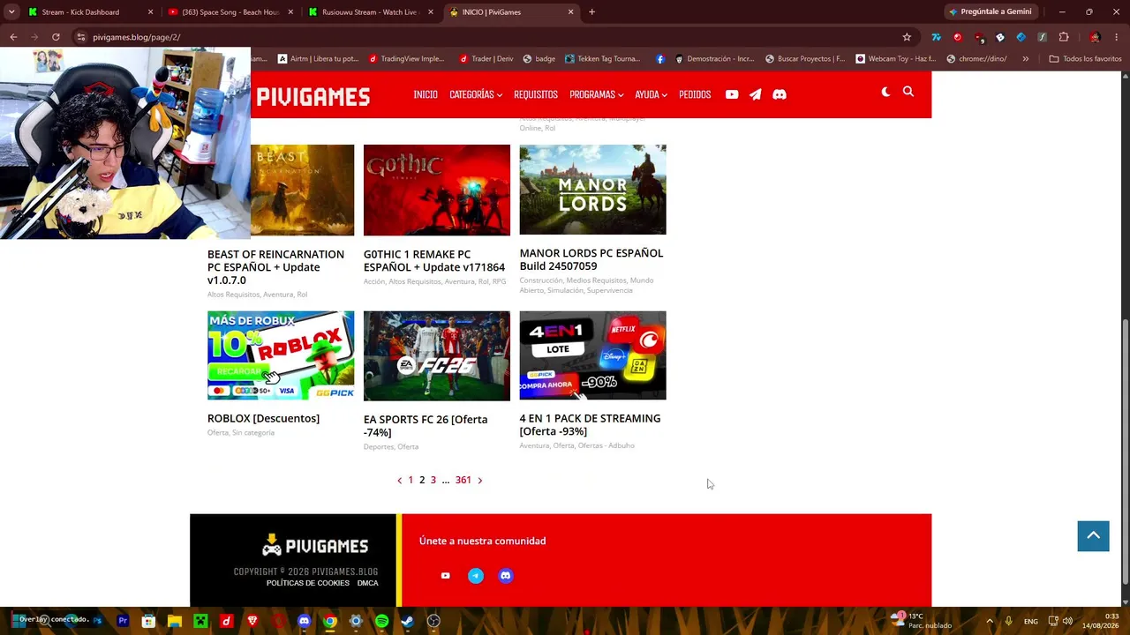
Task: Open PiviGames YouTube channel from header
Action: point(732,94)
